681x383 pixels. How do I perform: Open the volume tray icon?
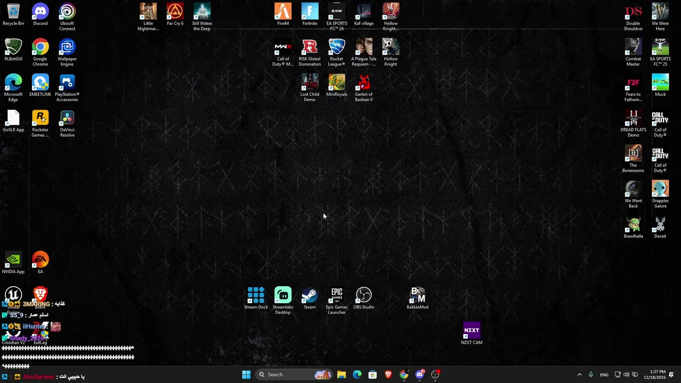(x=626, y=374)
